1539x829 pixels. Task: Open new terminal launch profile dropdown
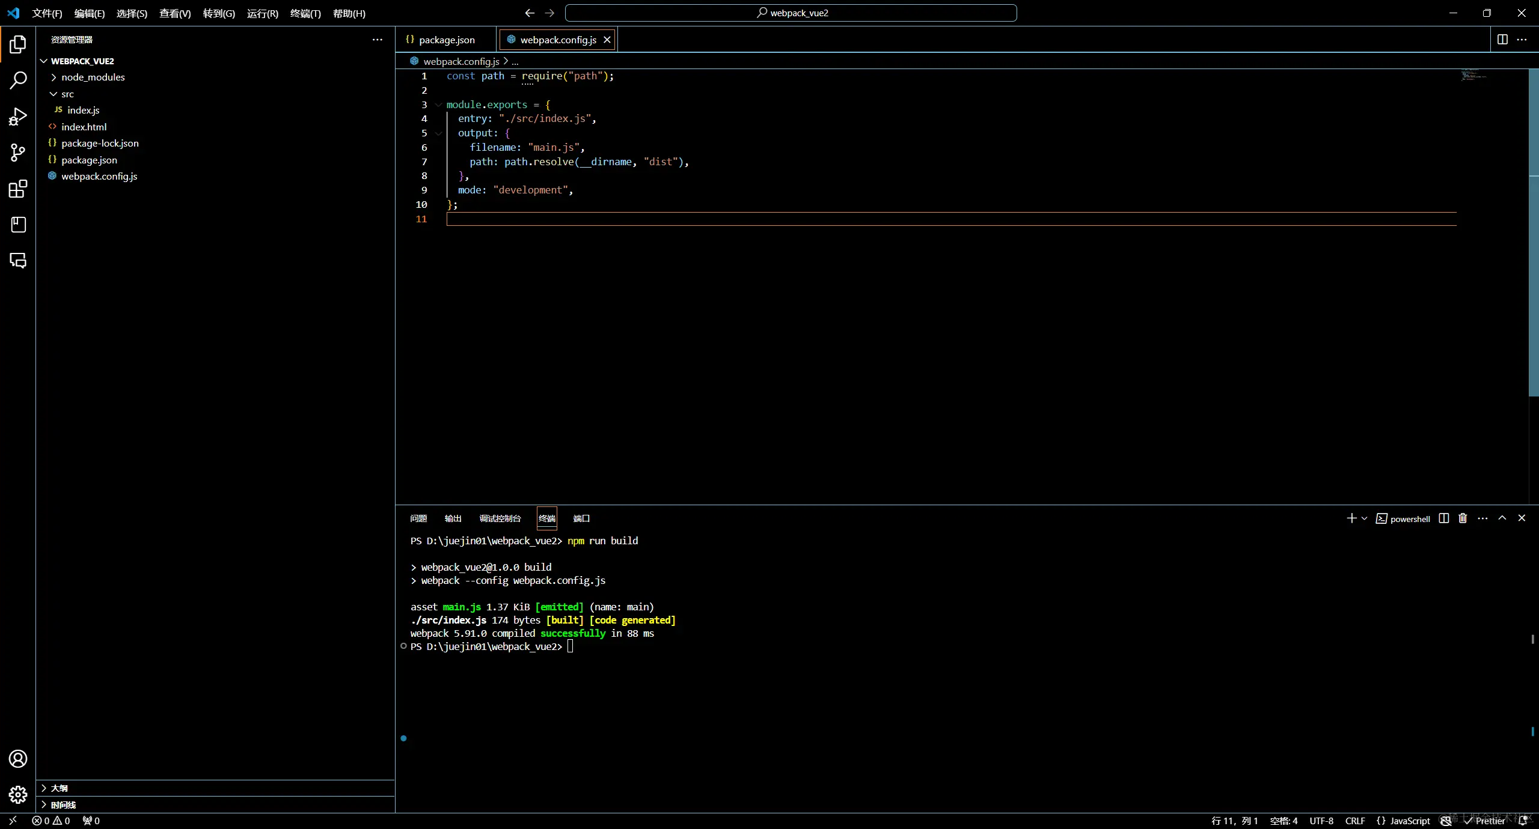click(1365, 518)
